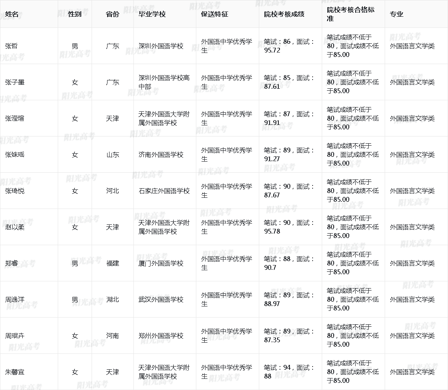Select the 郑州外国语学校 cell
Viewport: 448px width, 390px height.
pos(160,336)
